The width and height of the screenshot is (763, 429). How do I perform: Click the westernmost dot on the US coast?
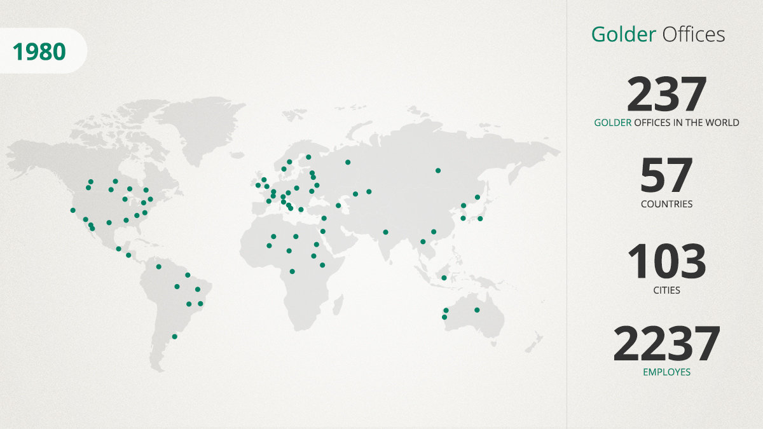(73, 210)
